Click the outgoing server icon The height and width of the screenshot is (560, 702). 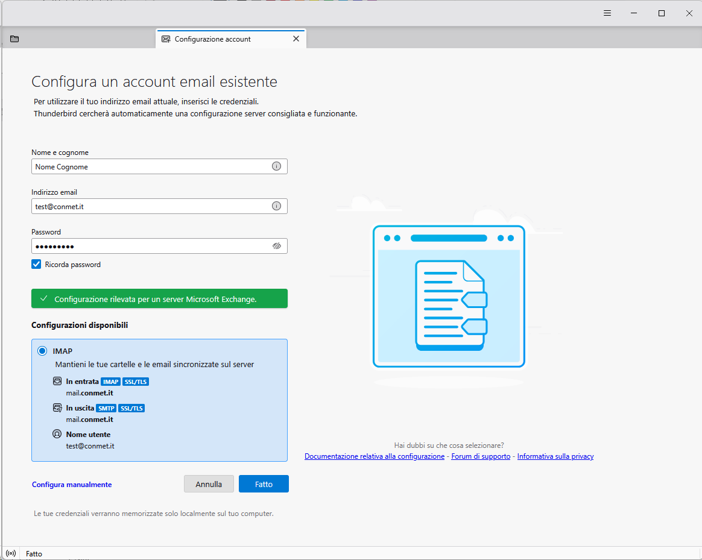pos(57,408)
